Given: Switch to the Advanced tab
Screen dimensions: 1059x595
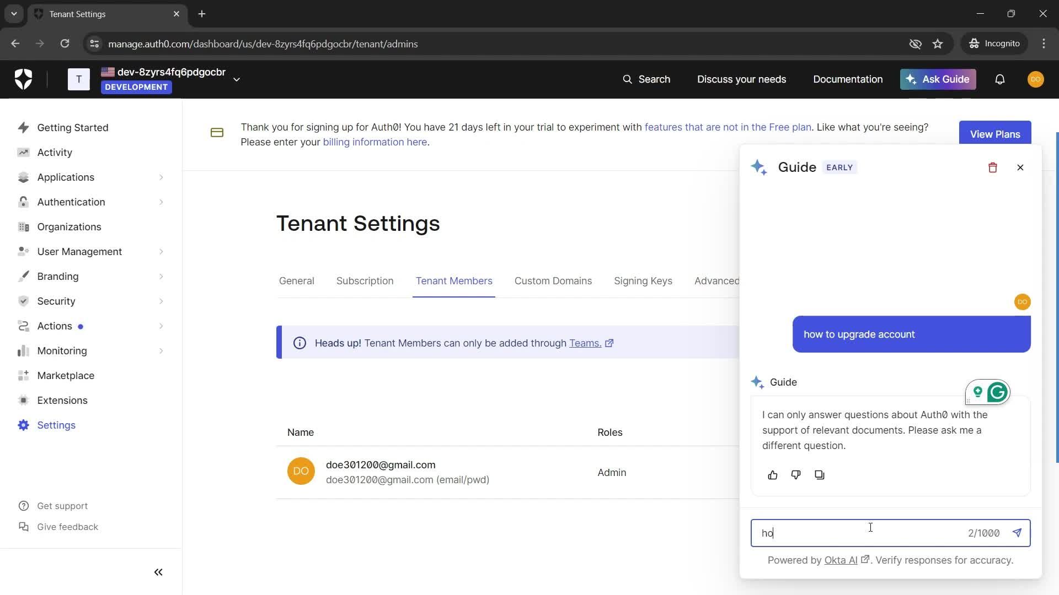Looking at the screenshot, I should 716,281.
